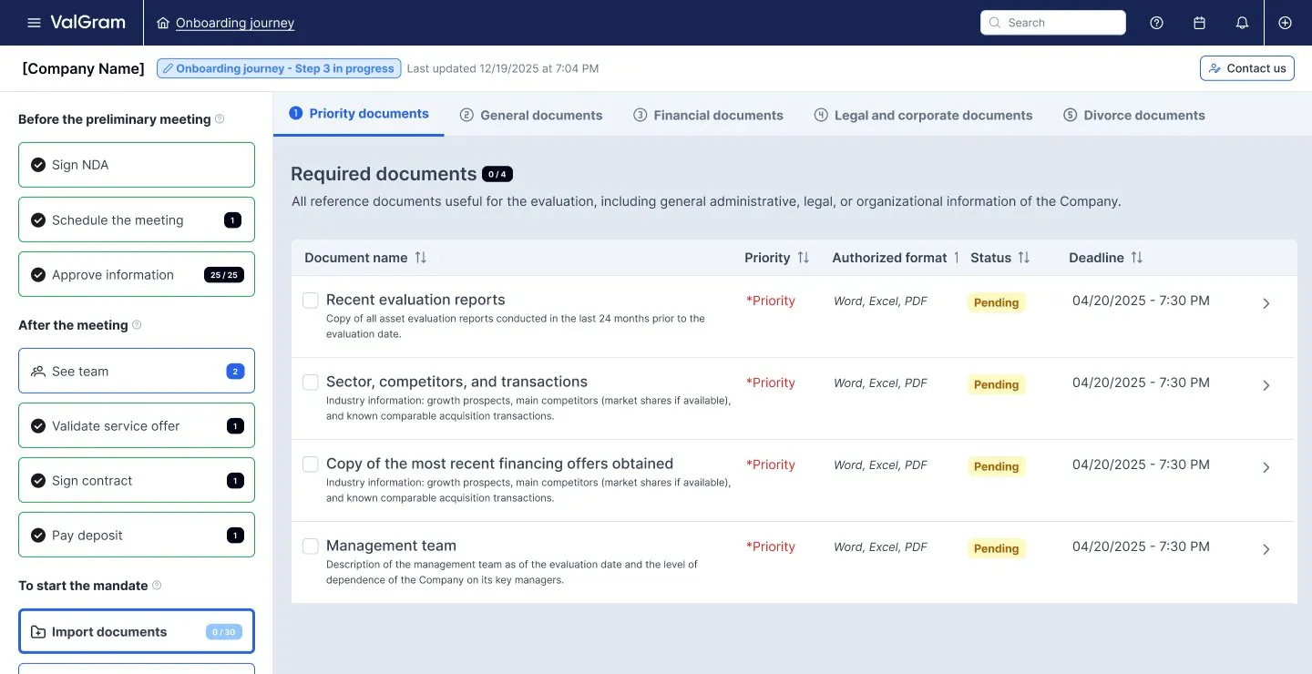Viewport: 1312px width, 674px height.
Task: Check the Management team document checkbox
Action: pos(310,546)
